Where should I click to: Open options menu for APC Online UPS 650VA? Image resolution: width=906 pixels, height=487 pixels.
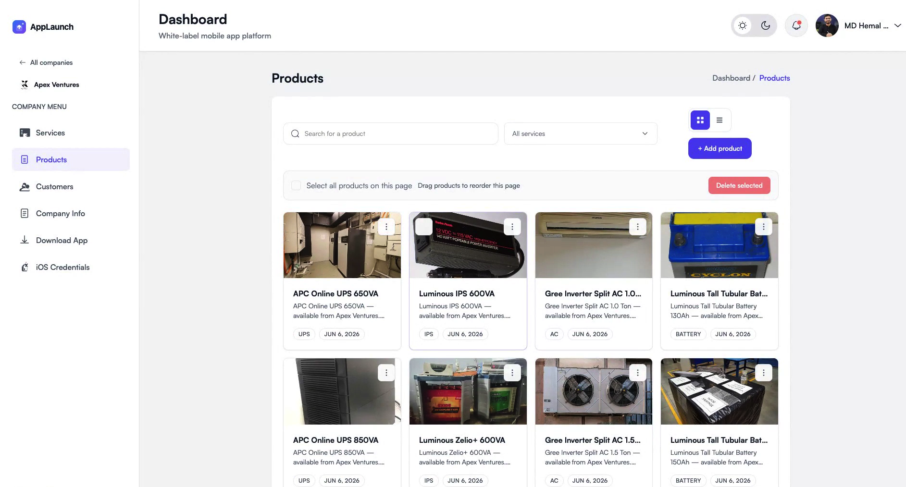pos(386,227)
